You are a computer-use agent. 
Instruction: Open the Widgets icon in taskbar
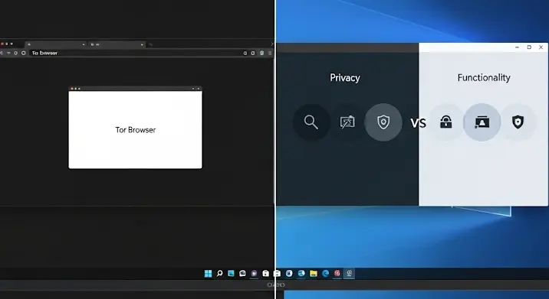click(x=231, y=274)
